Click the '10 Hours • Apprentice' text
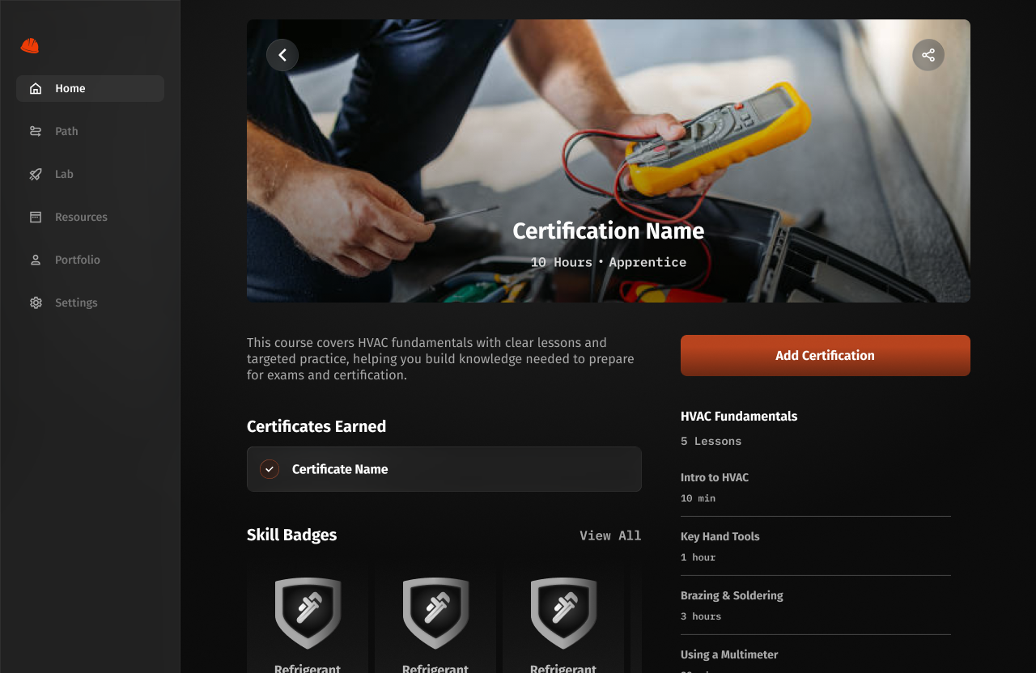The width and height of the screenshot is (1036, 673). 608,262
